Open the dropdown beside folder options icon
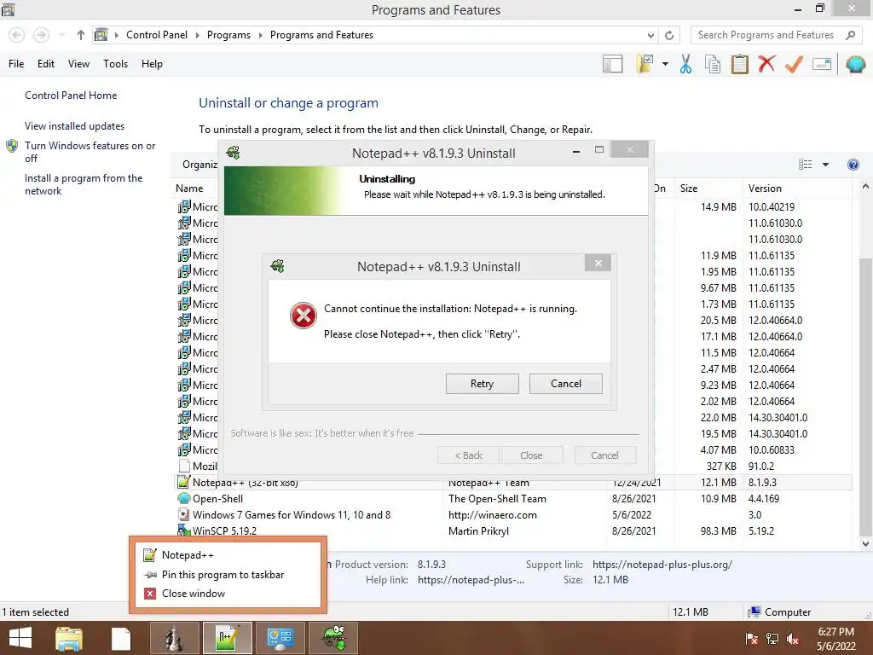Image resolution: width=873 pixels, height=655 pixels. pyautogui.click(x=665, y=64)
